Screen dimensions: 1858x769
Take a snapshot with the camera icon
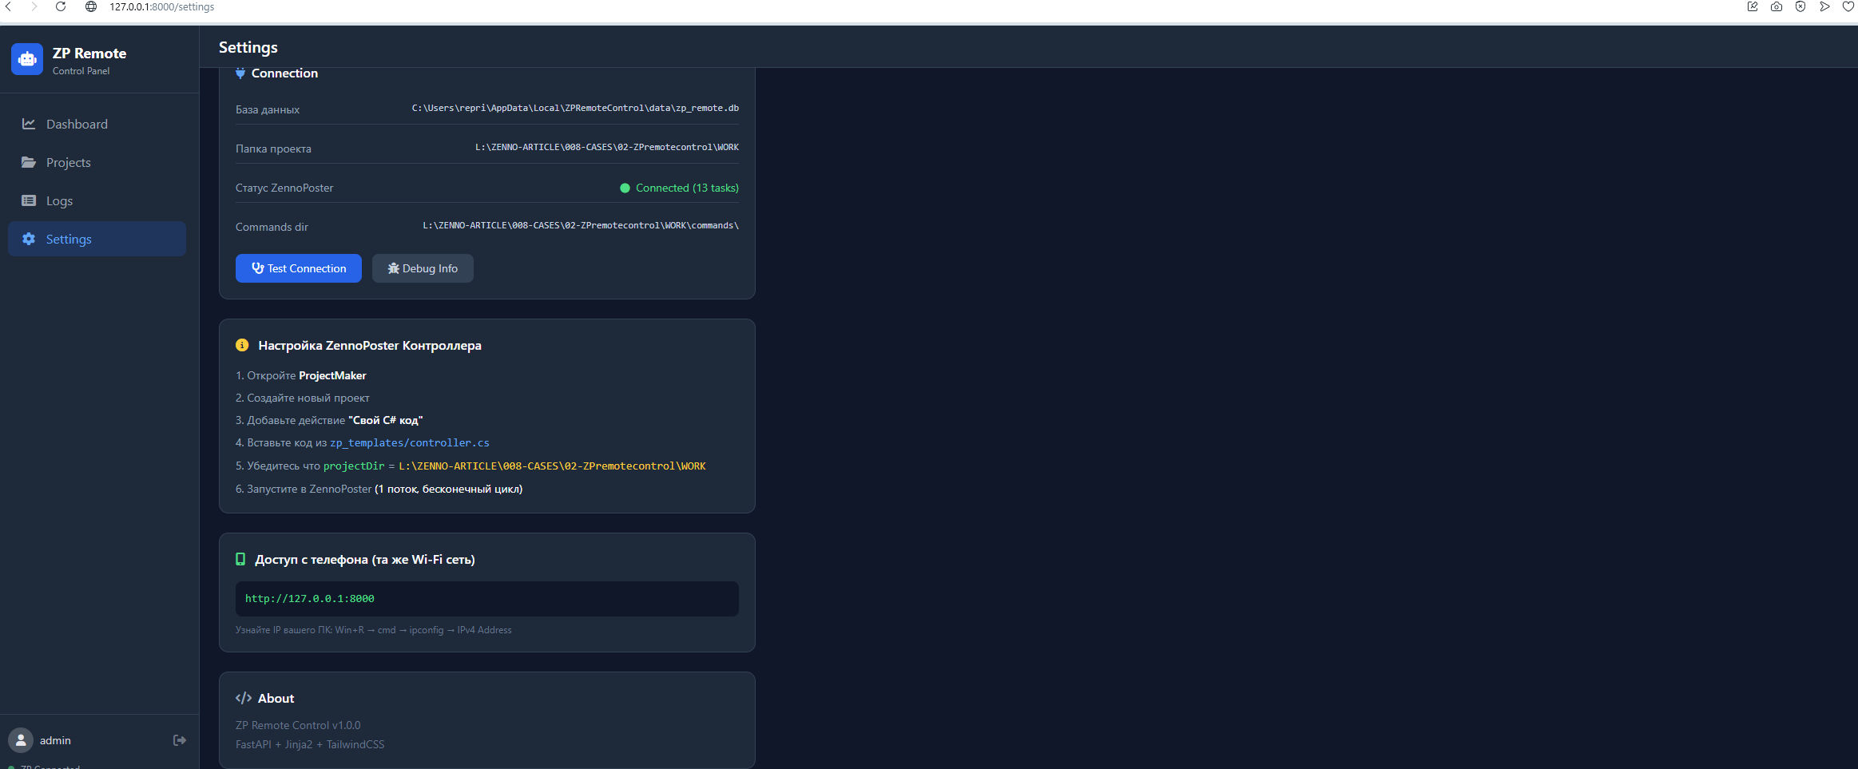[1777, 6]
